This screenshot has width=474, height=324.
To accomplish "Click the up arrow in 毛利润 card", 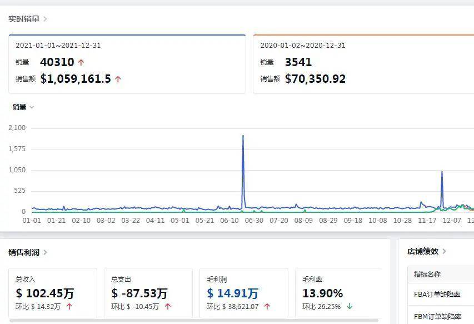I will pyautogui.click(x=267, y=306).
